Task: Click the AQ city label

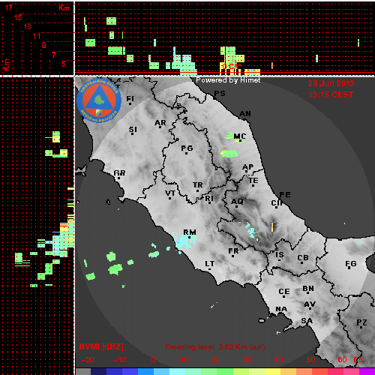Action: (237, 202)
